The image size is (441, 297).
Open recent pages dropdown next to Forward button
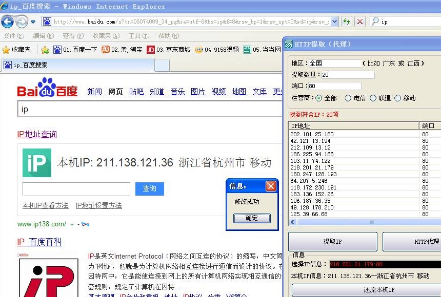click(x=33, y=22)
